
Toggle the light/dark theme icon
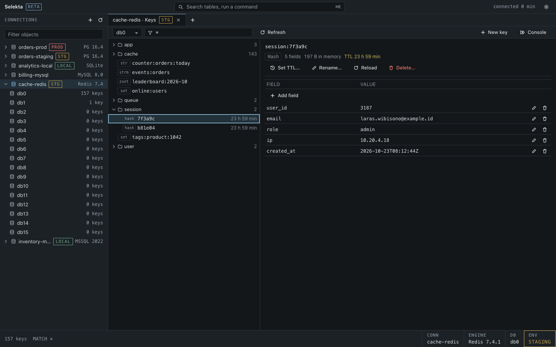coord(546,7)
